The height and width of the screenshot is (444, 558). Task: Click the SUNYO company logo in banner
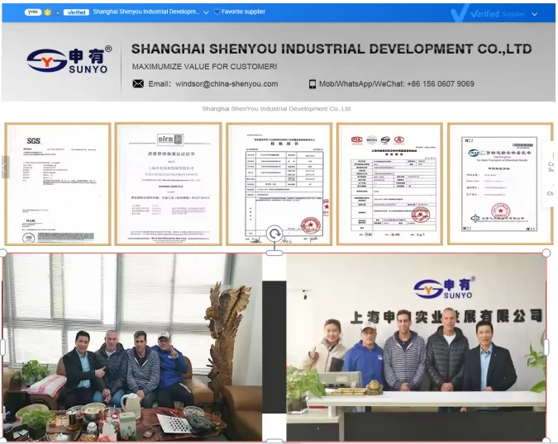point(69,59)
